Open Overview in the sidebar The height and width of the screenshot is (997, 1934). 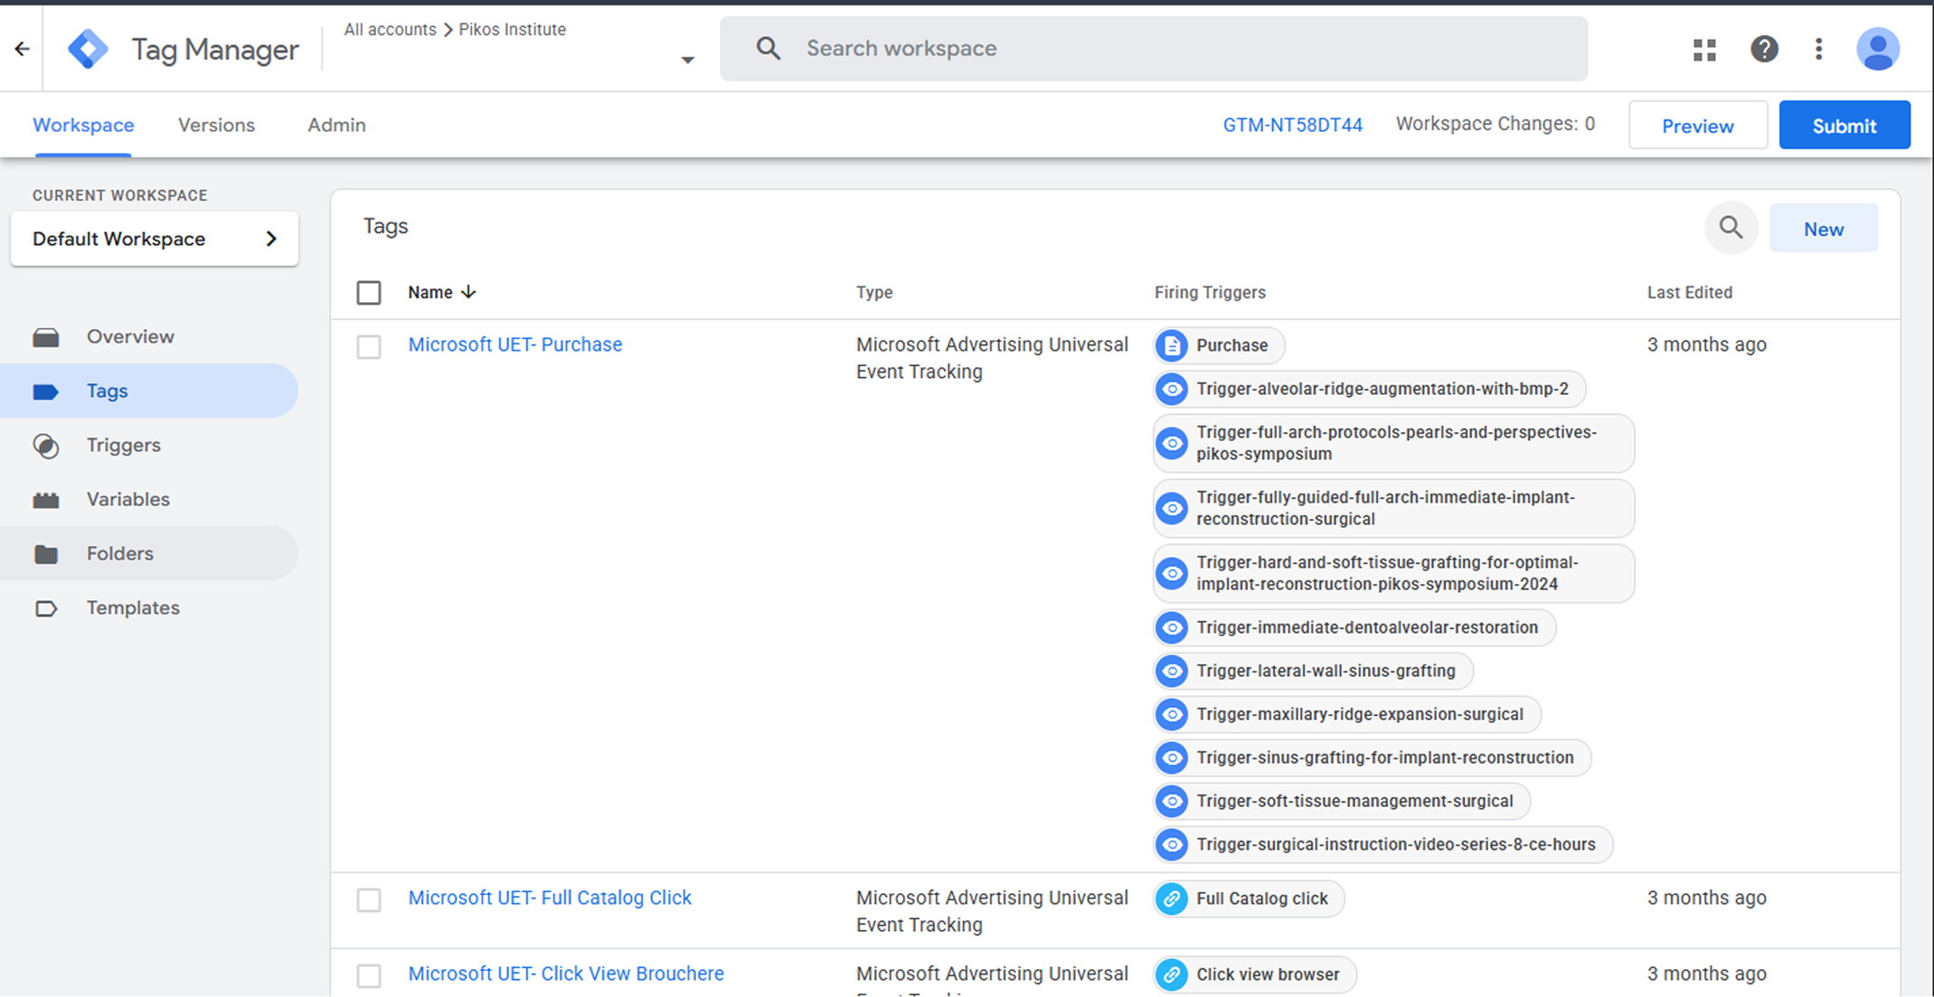149,337
